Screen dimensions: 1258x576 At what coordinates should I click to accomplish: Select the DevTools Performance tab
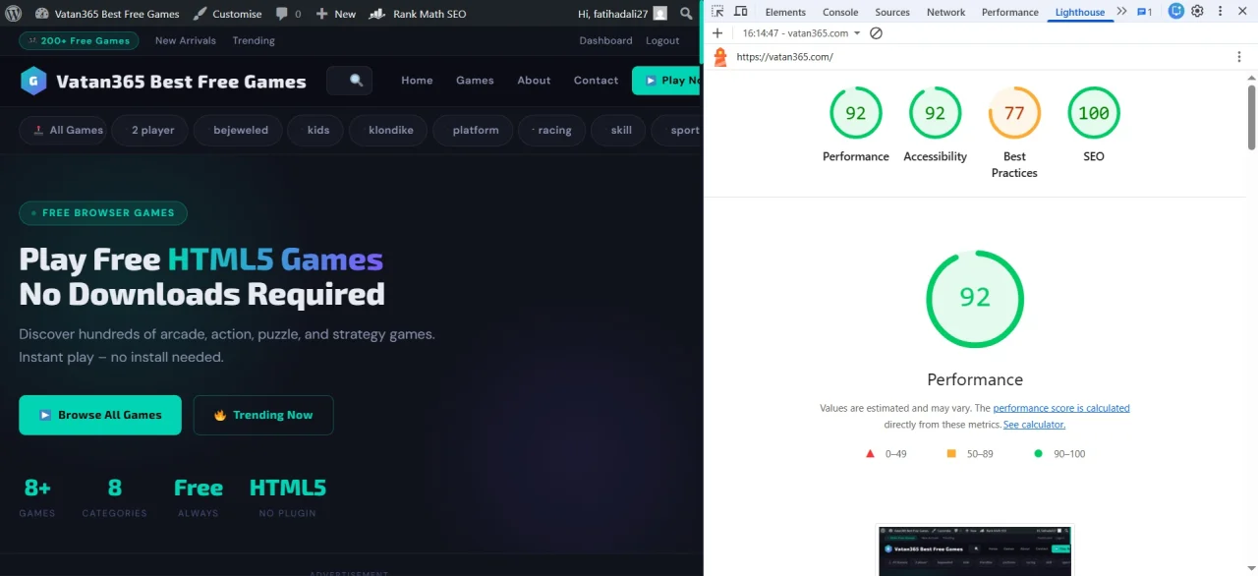[x=1009, y=12]
